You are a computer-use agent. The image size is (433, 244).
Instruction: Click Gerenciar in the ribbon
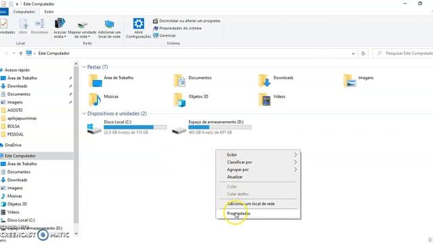click(164, 35)
